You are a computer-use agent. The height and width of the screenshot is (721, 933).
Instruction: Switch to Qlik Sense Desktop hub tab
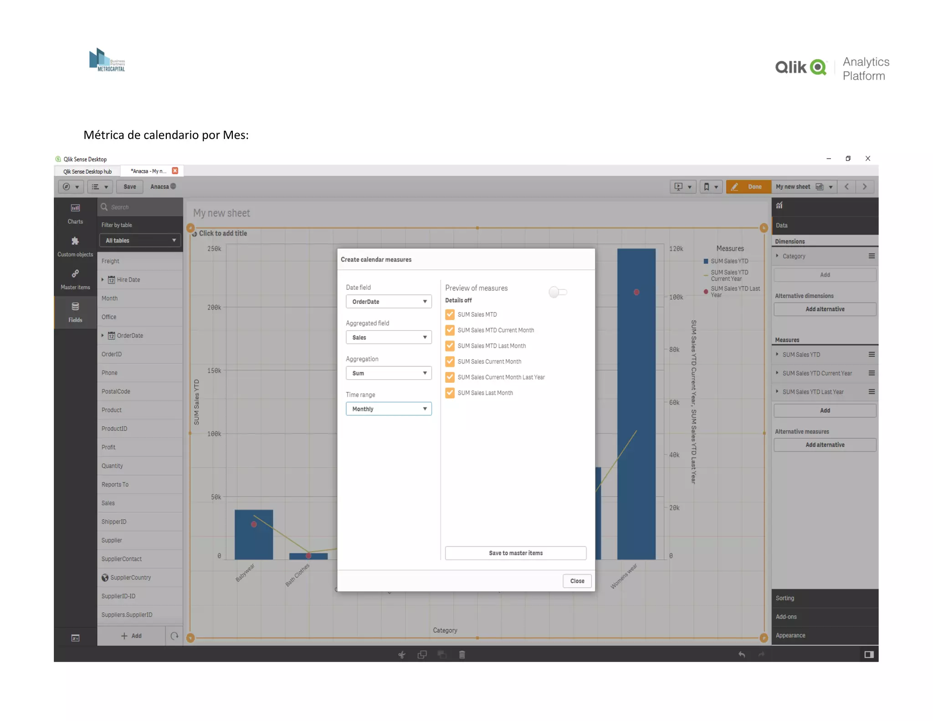click(x=87, y=171)
